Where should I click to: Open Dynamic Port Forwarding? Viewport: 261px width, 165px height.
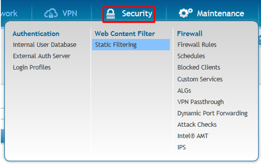point(212,113)
